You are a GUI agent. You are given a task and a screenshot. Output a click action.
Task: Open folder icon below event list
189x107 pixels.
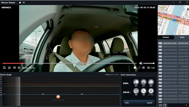pos(161,105)
